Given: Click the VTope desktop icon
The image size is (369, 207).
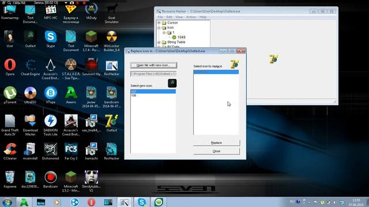Looking at the screenshot, I should 51,95.
